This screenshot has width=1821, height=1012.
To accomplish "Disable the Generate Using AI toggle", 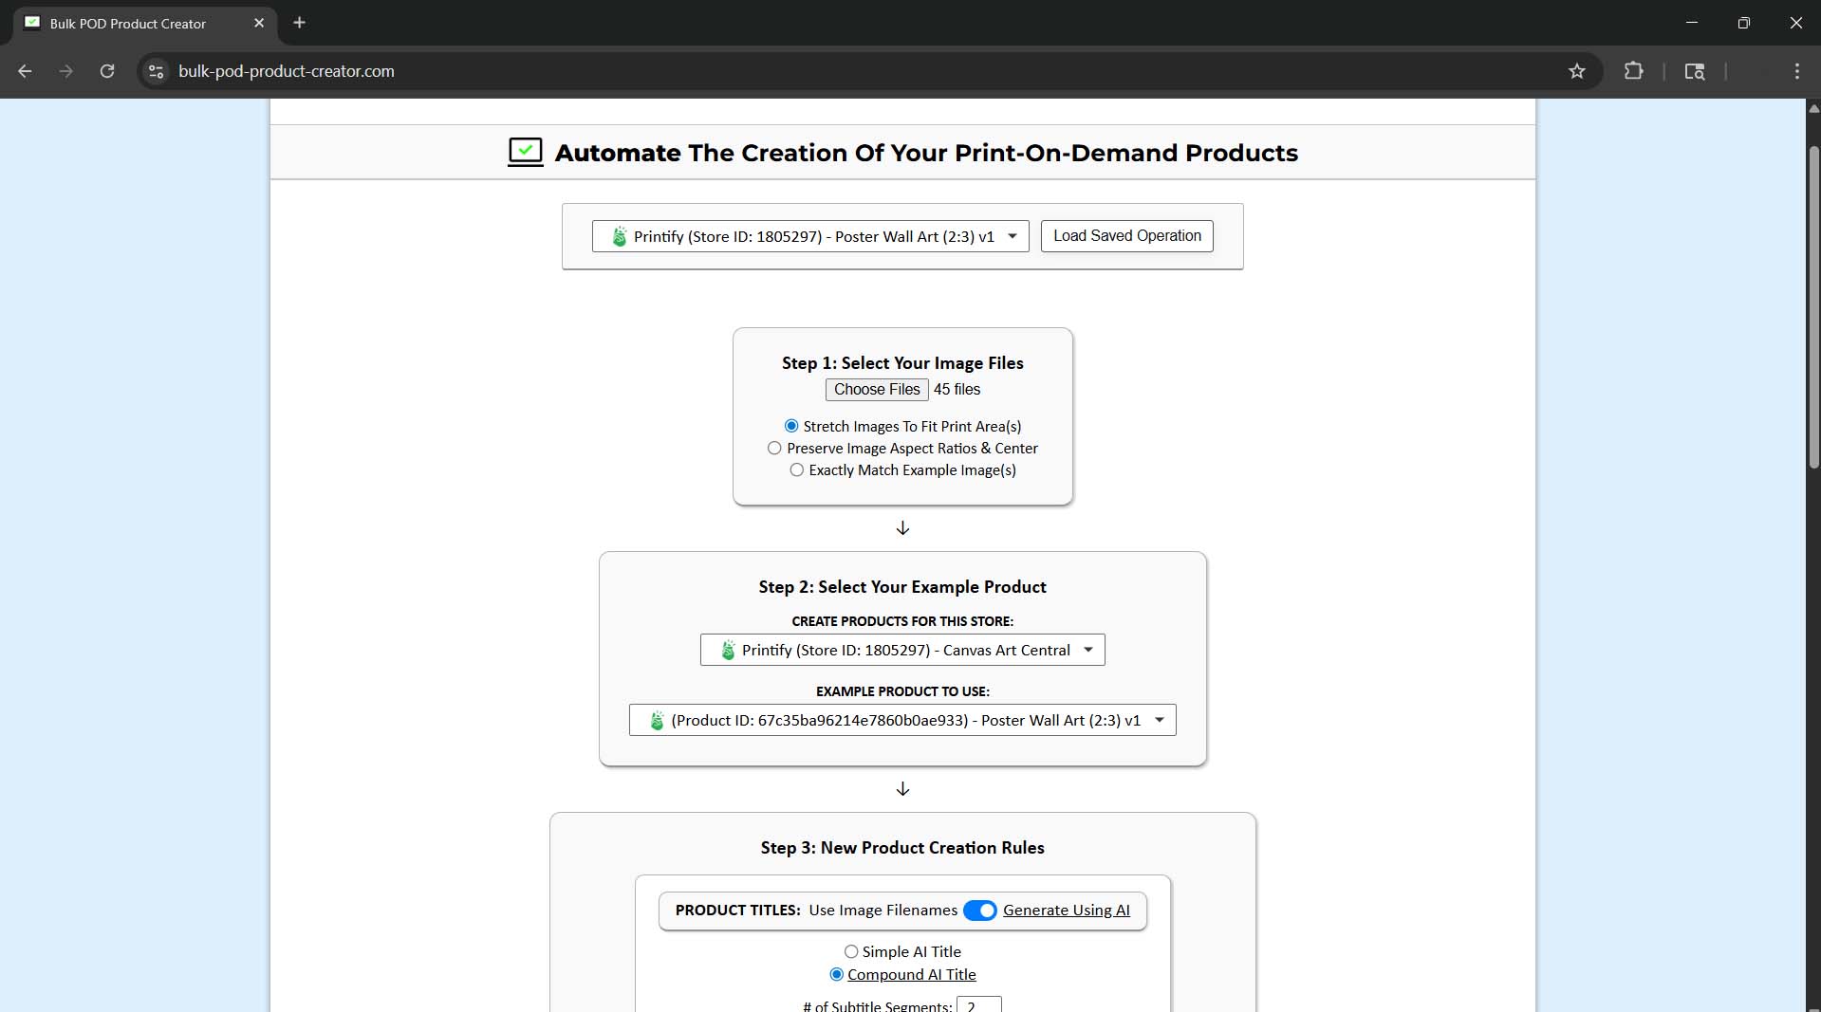I will coord(981,911).
